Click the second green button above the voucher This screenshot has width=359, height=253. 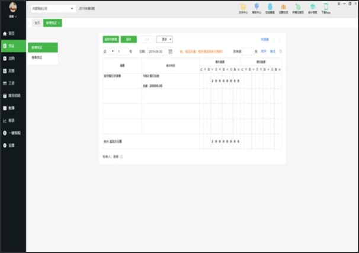(129, 39)
